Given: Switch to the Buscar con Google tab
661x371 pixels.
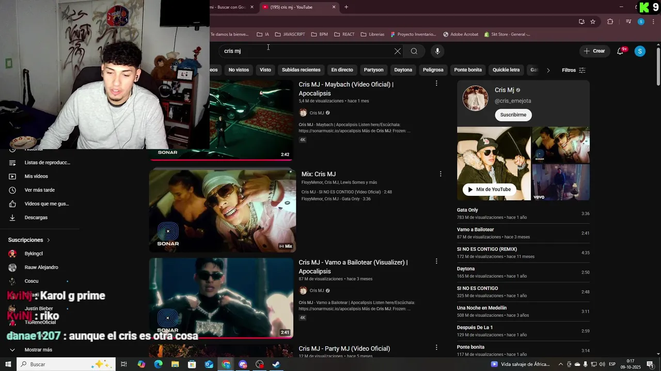Looking at the screenshot, I should tap(228, 7).
